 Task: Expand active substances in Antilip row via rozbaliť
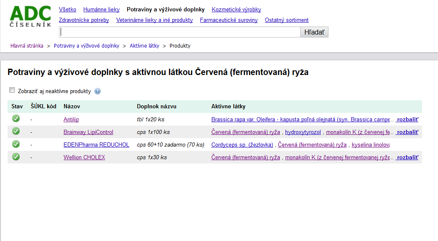pos(408,119)
